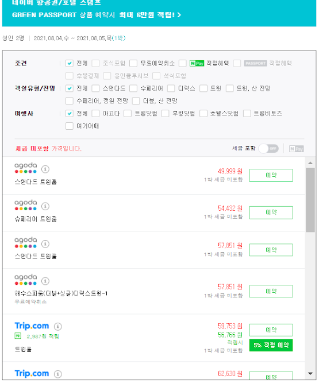Open info icon for 49,999원 agoda offer
Image resolution: width=319 pixels, height=387 pixels.
point(45,169)
